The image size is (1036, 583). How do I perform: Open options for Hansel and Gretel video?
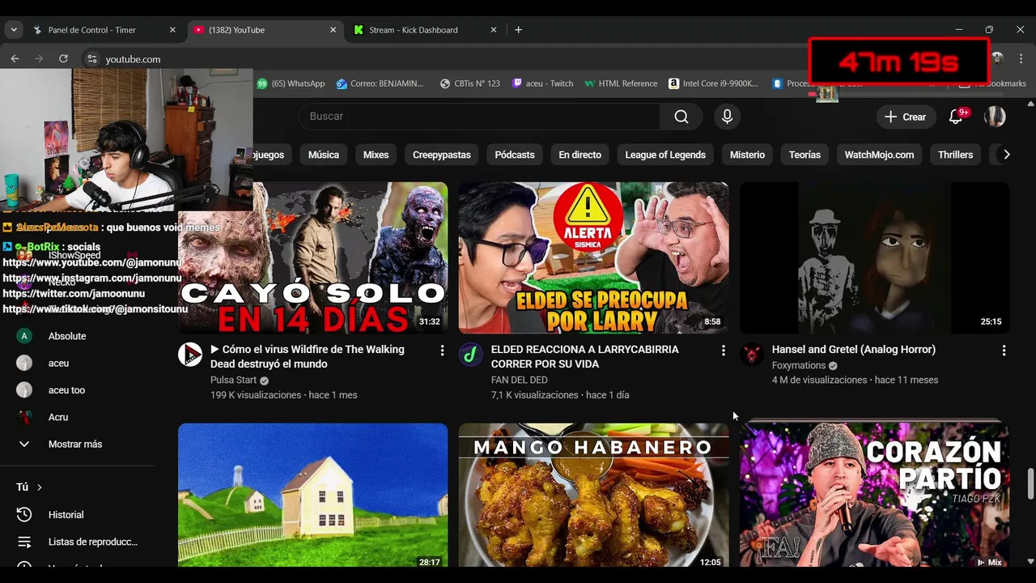pyautogui.click(x=1004, y=351)
